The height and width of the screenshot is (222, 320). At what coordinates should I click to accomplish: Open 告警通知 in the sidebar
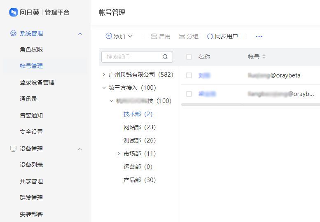click(x=31, y=115)
